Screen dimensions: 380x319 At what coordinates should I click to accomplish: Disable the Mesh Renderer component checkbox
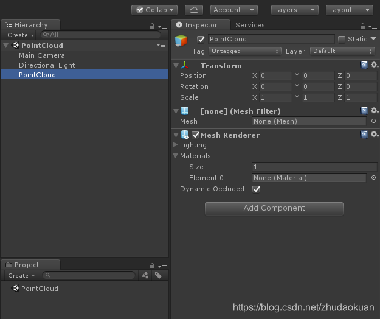(x=195, y=135)
